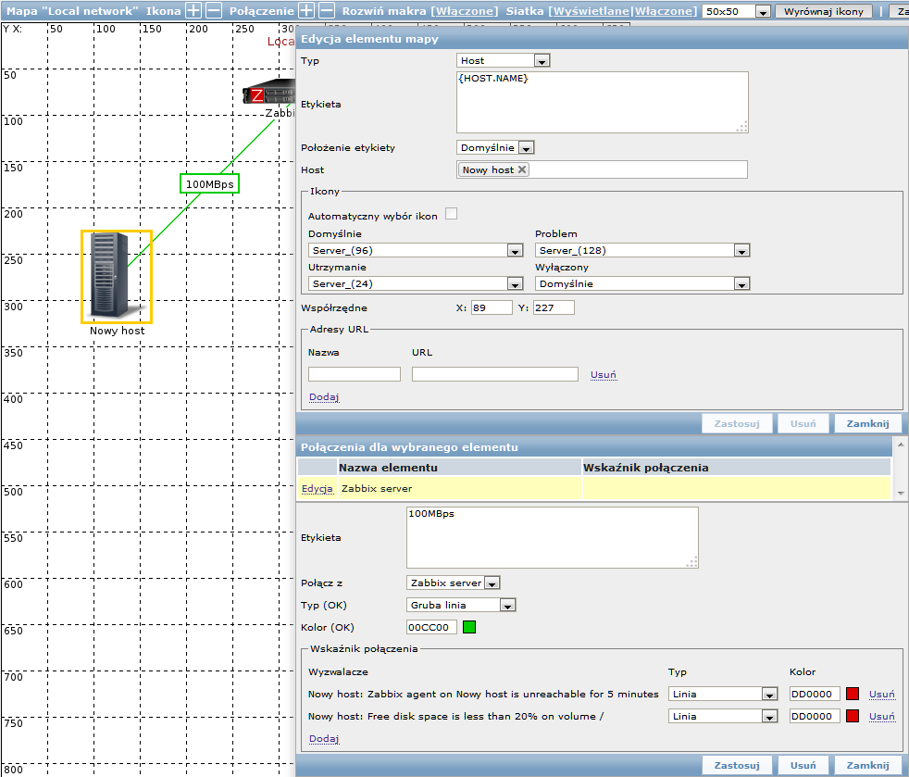Toggle grid Wyświetlane visibility link
This screenshot has width=909, height=777.
(x=591, y=11)
